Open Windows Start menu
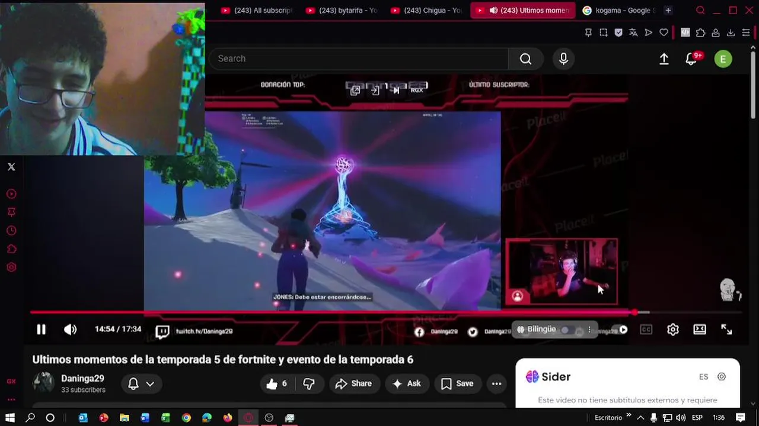The image size is (759, 426). (10, 418)
